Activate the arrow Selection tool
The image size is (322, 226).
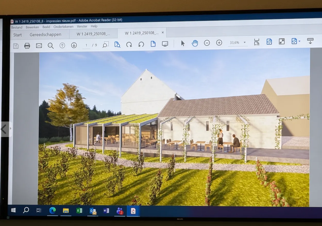click(183, 43)
